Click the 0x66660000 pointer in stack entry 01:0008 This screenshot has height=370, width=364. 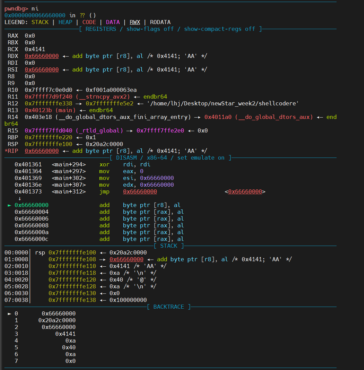pos(126,260)
